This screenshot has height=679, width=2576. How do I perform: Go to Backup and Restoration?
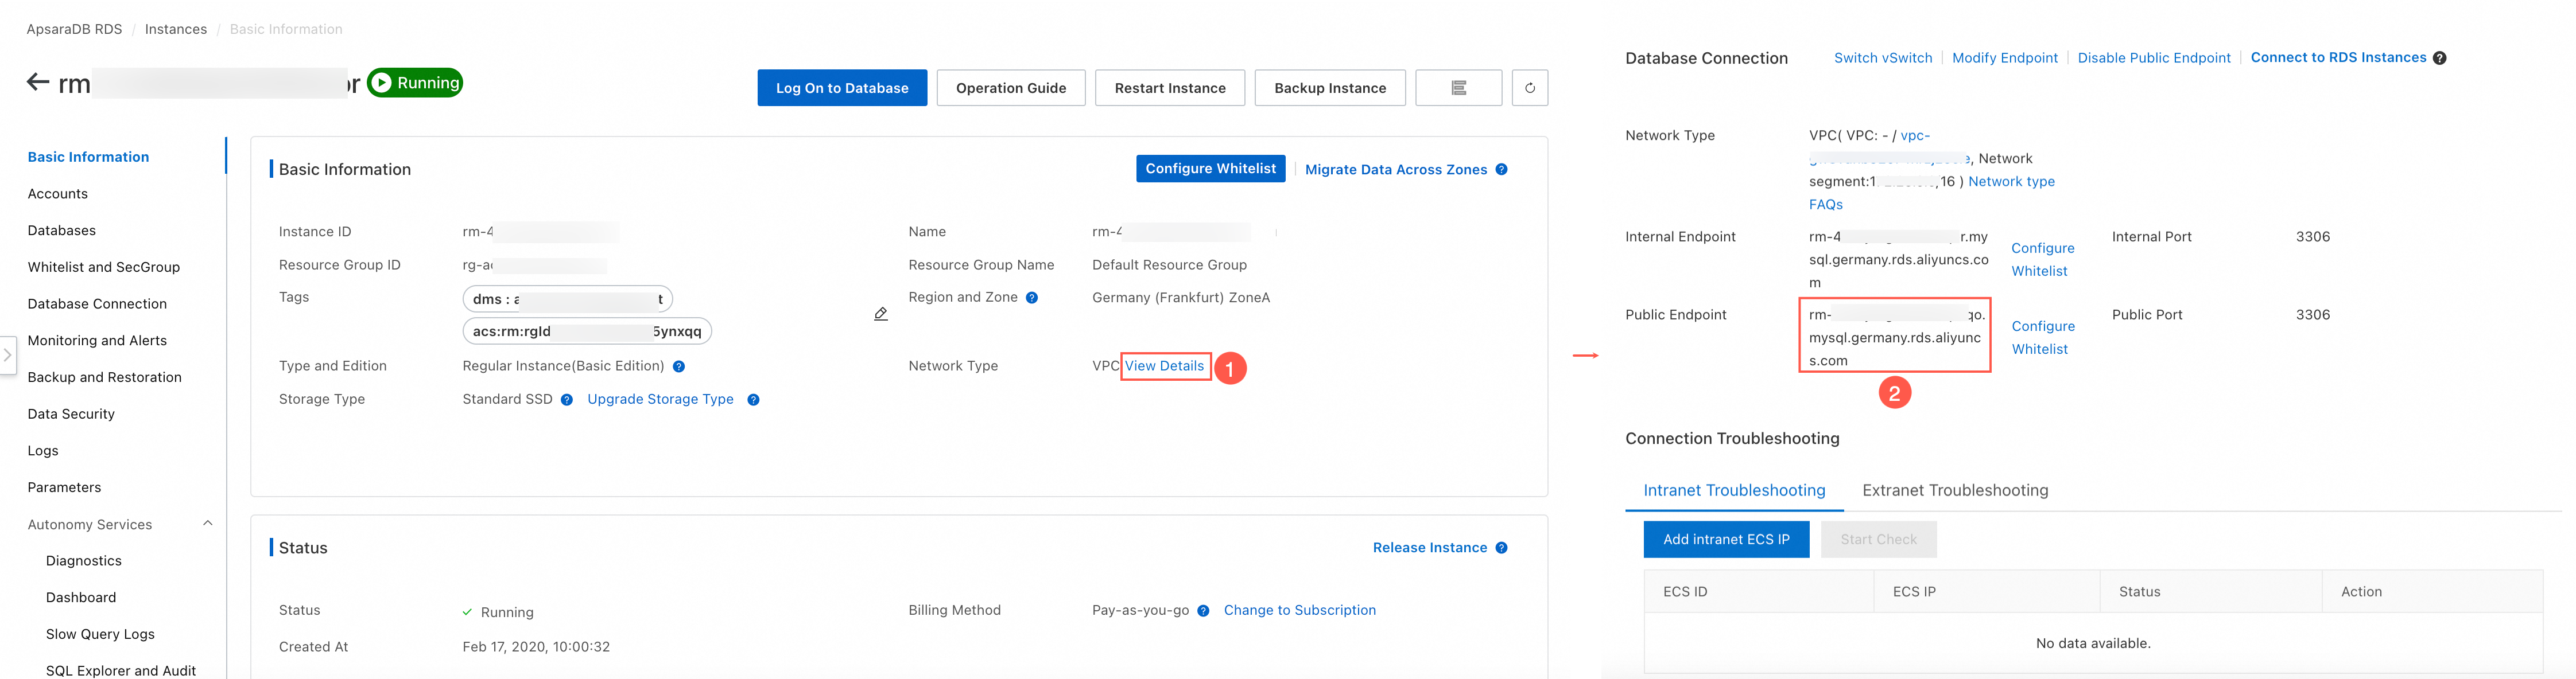105,377
